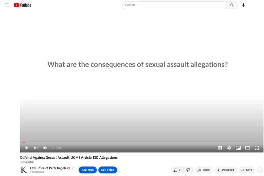
Task: Dislike the video with thumbs down
Action: [x=188, y=170]
